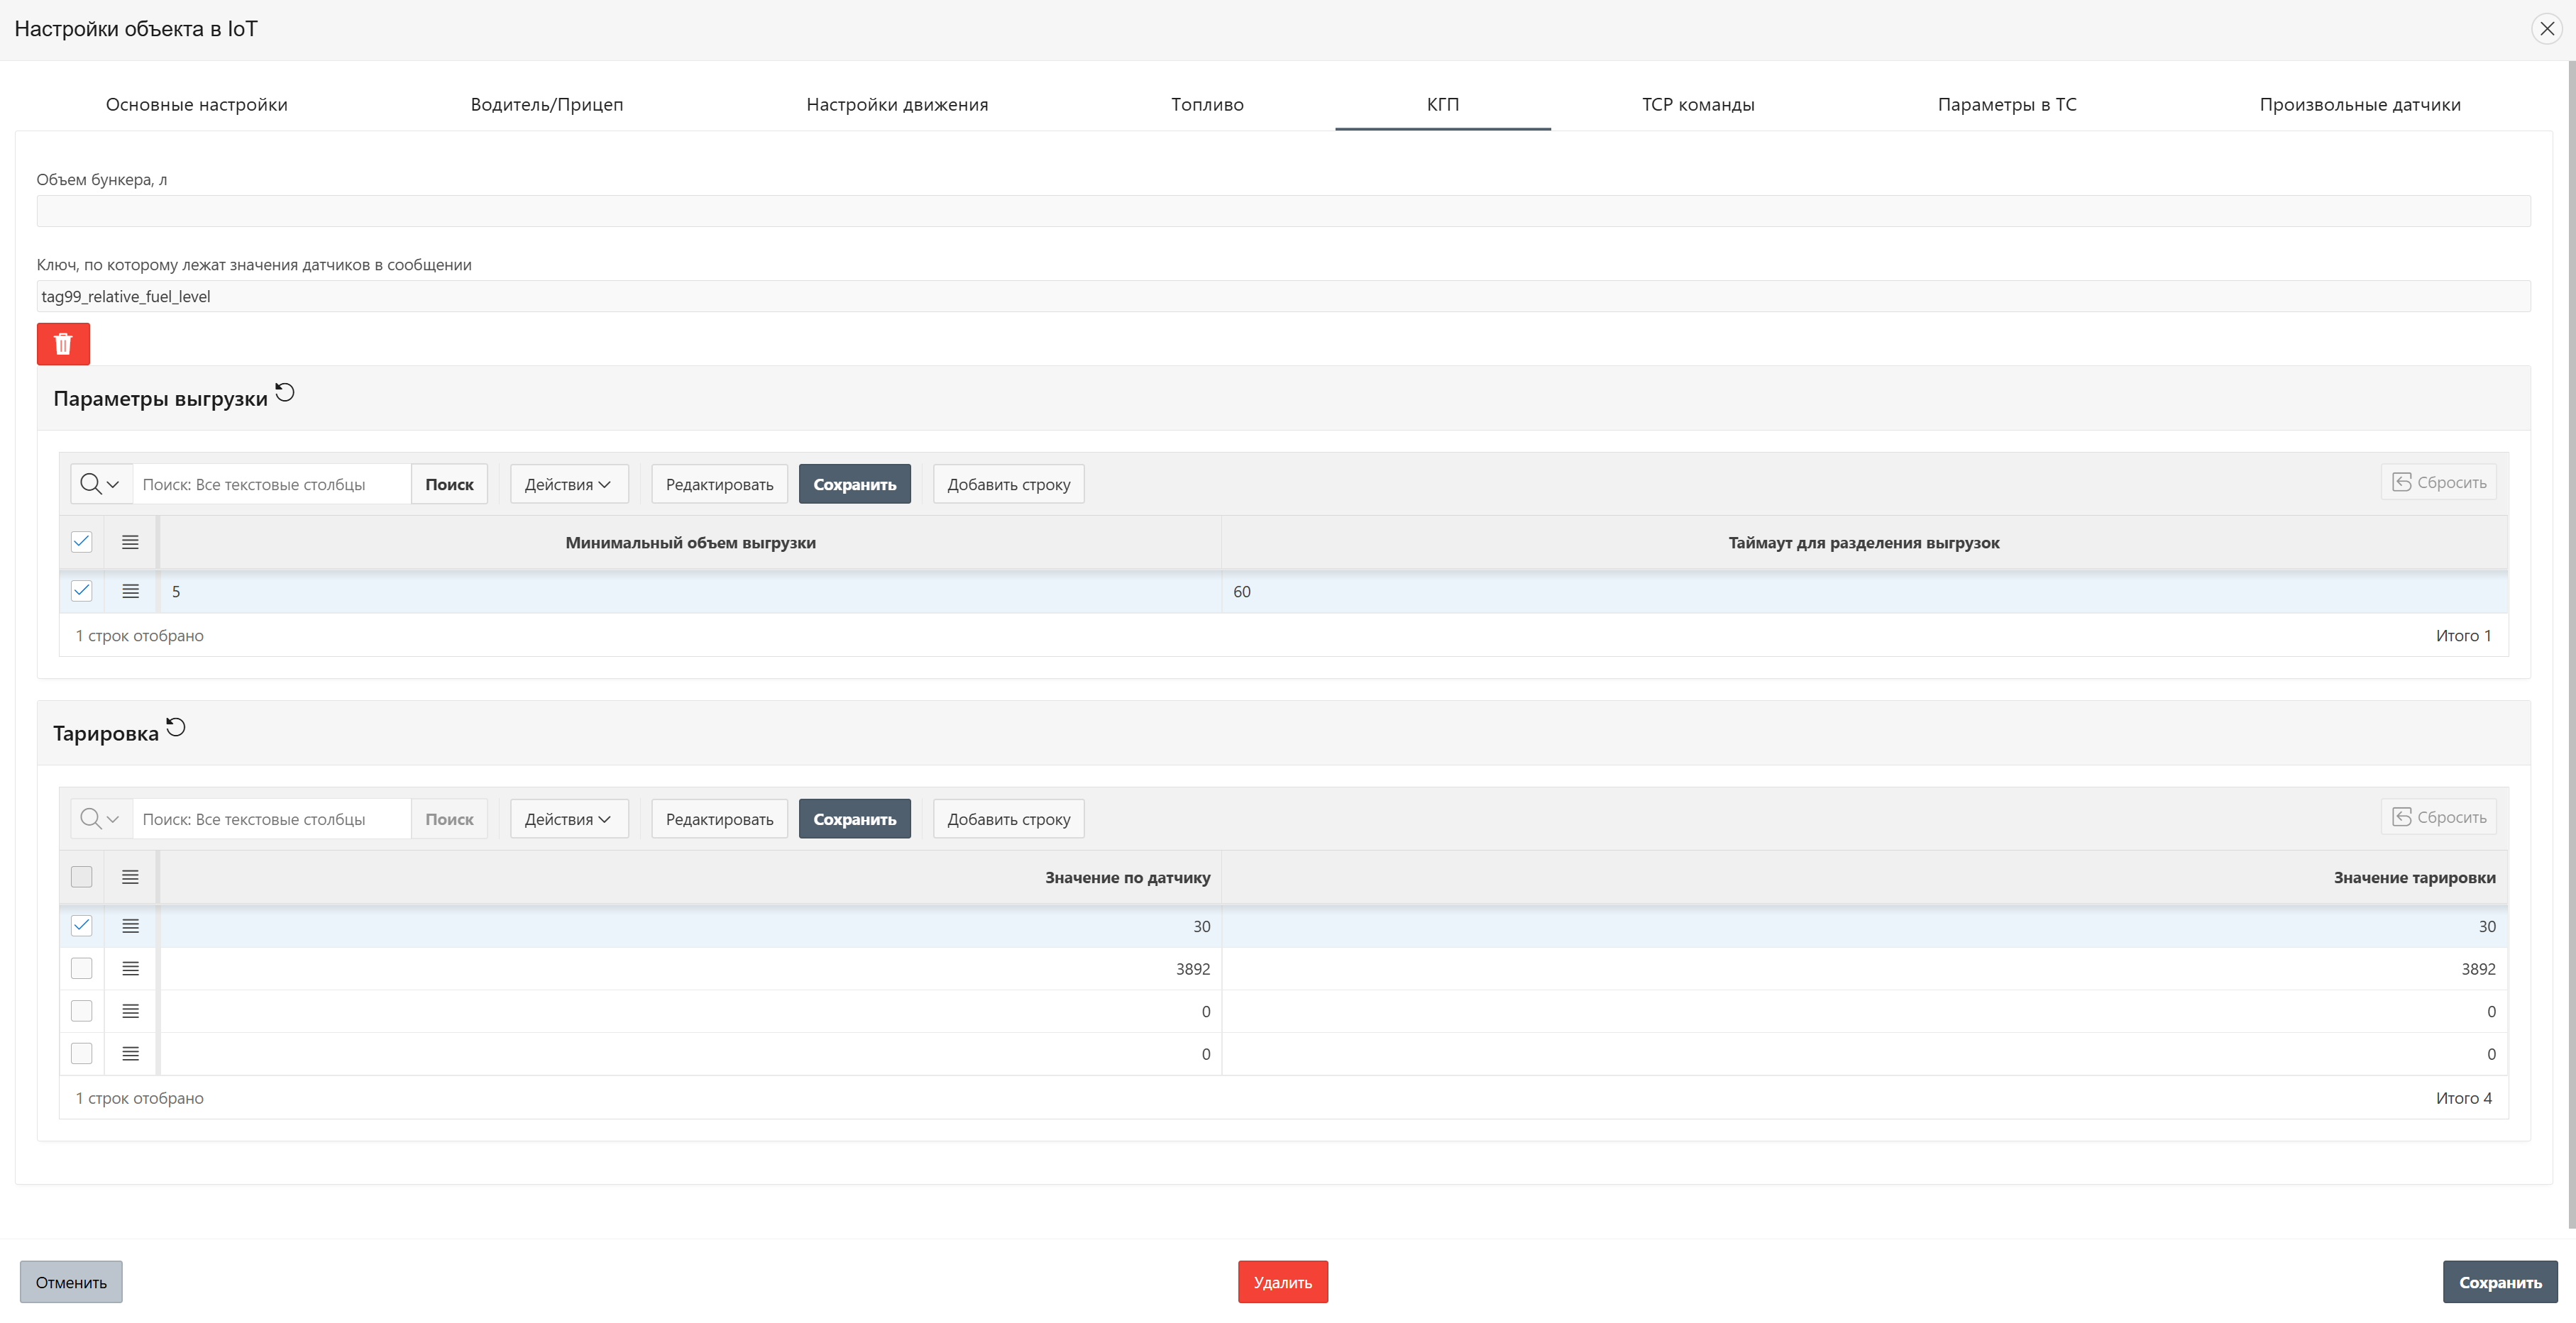Click header row-actions icon in Тарировка table

click(x=130, y=877)
